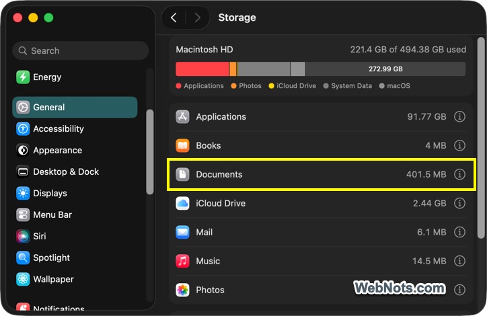Click the Macintosh HD heading
The width and height of the screenshot is (487, 316).
click(204, 50)
